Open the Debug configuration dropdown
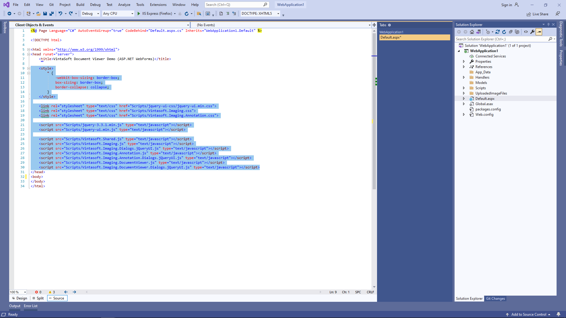This screenshot has height=318, width=566. pyautogui.click(x=90, y=13)
